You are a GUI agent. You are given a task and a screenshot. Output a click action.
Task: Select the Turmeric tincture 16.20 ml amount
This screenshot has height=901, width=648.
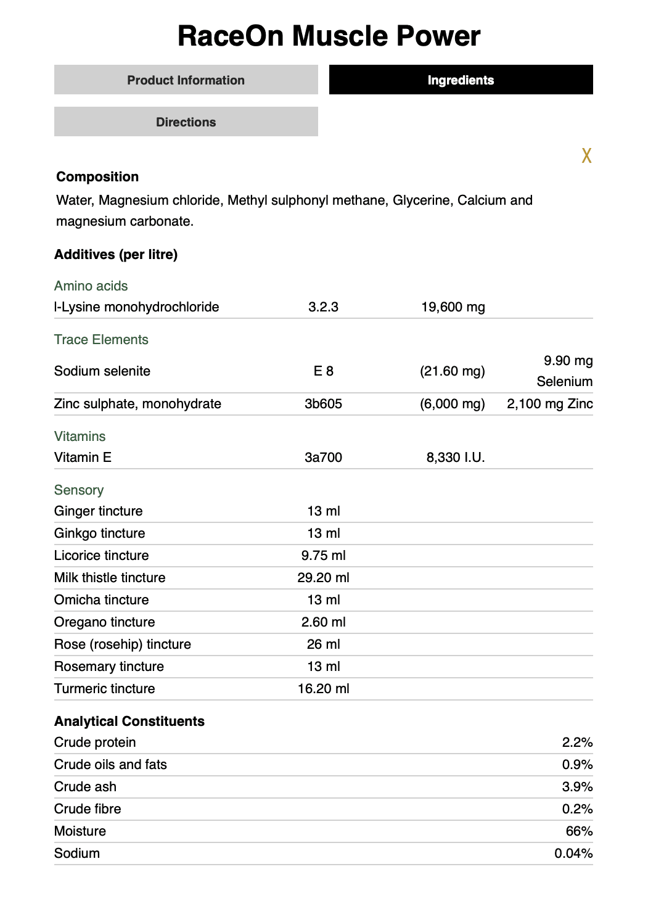click(x=323, y=689)
